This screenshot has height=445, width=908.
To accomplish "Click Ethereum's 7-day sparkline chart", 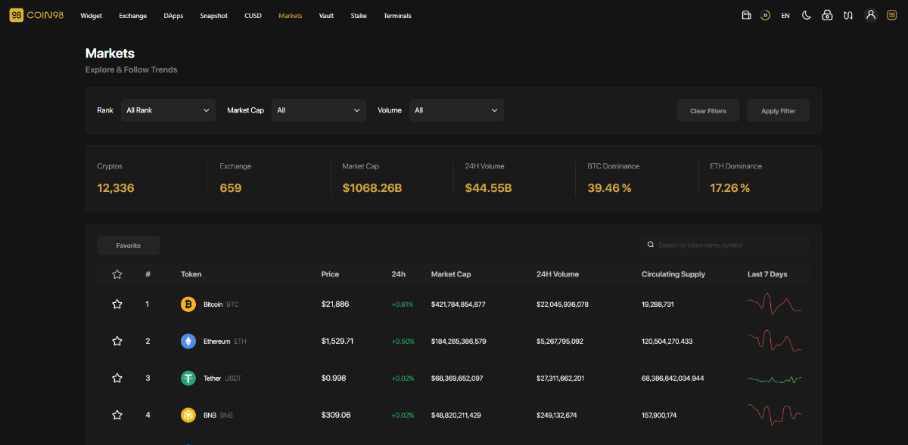I will pos(774,341).
